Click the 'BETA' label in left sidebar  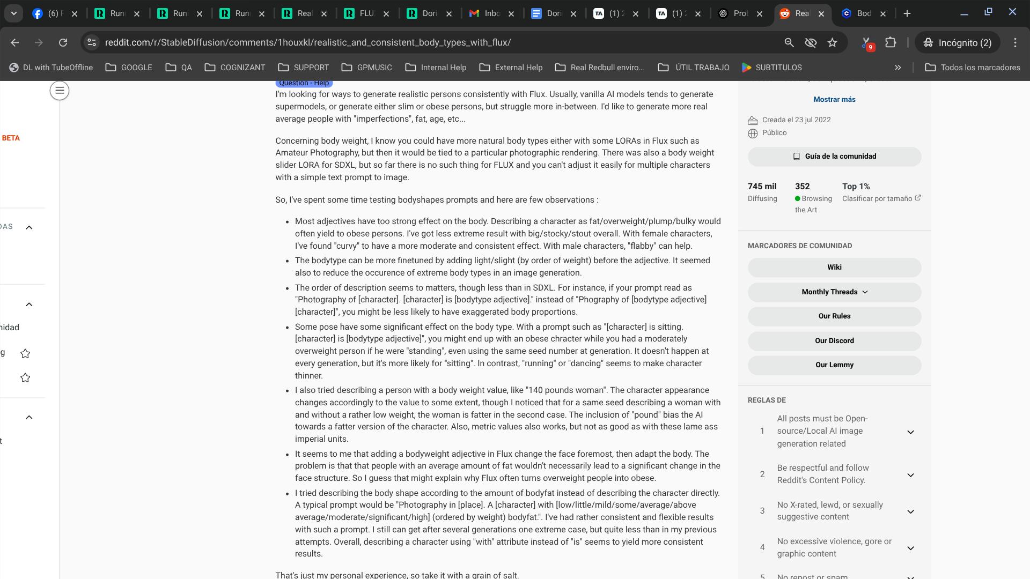pos(11,138)
